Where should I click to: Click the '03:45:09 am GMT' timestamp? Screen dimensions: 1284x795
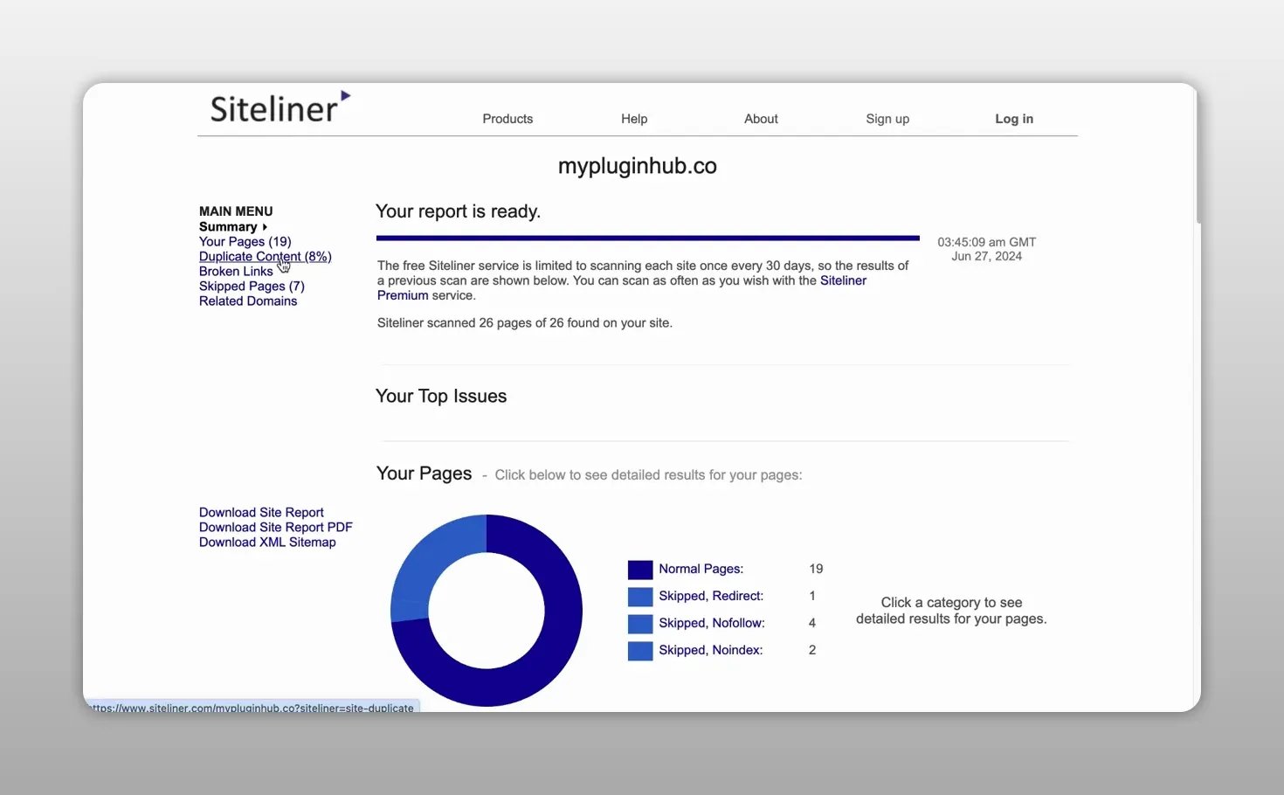[x=987, y=242]
